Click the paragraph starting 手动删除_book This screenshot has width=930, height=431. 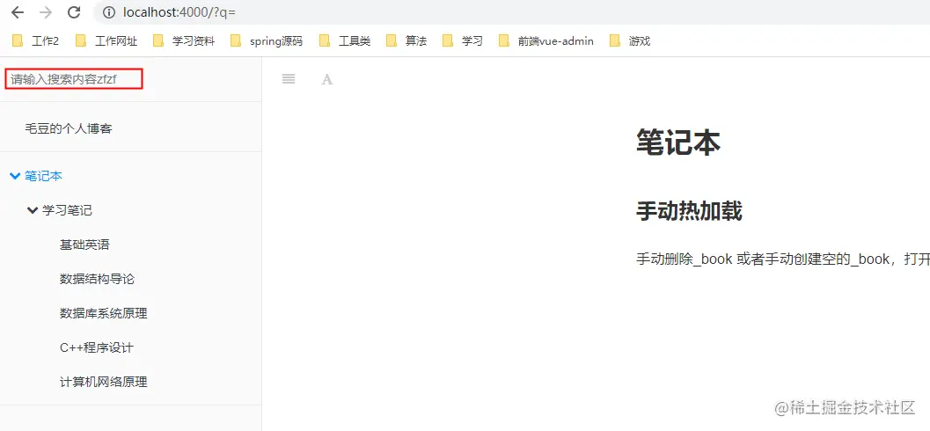pyautogui.click(x=783, y=259)
